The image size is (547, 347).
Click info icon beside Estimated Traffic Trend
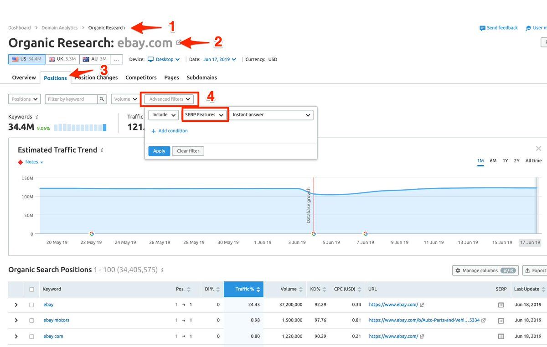point(102,150)
